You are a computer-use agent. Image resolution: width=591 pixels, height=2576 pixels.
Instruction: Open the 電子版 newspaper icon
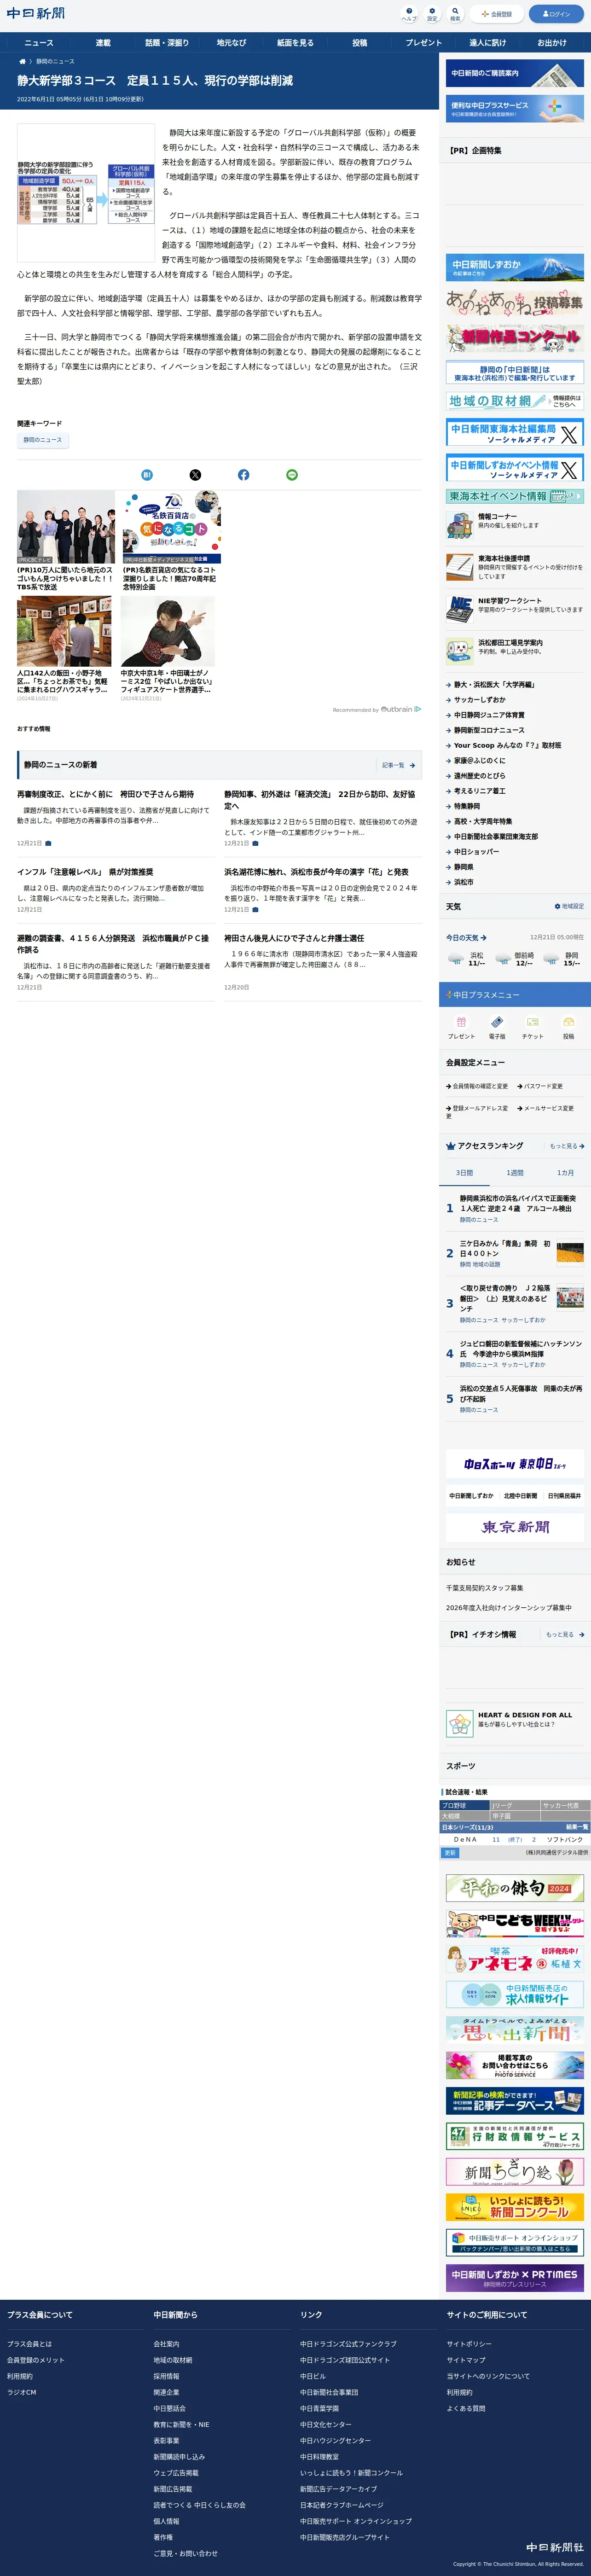(497, 1022)
